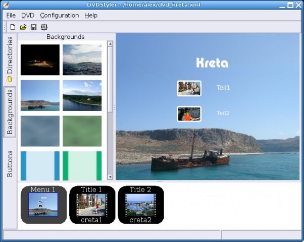Click the backgrounds list scroll-down arrow

[x=110, y=177]
